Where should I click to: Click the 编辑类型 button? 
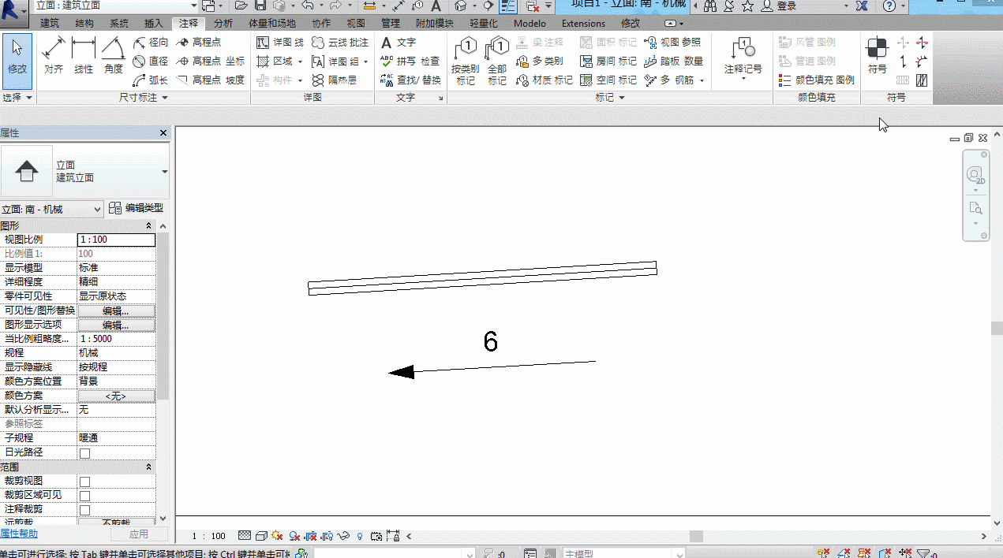click(136, 208)
